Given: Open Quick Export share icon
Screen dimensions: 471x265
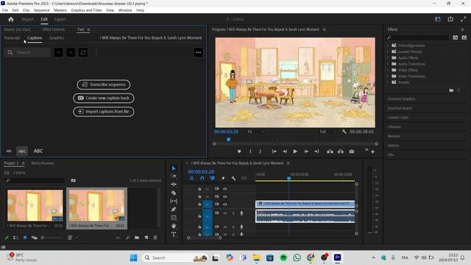Looking at the screenshot, I should coord(450,19).
